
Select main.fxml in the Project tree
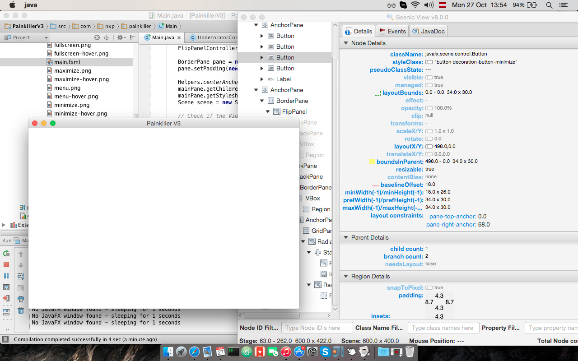coord(67,62)
